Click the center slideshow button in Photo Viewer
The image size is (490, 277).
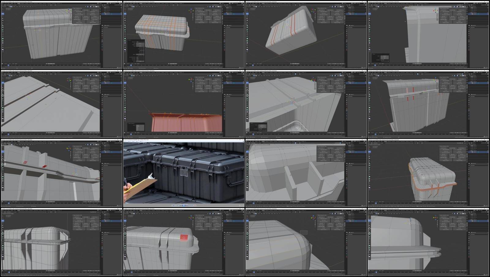(x=184, y=205)
